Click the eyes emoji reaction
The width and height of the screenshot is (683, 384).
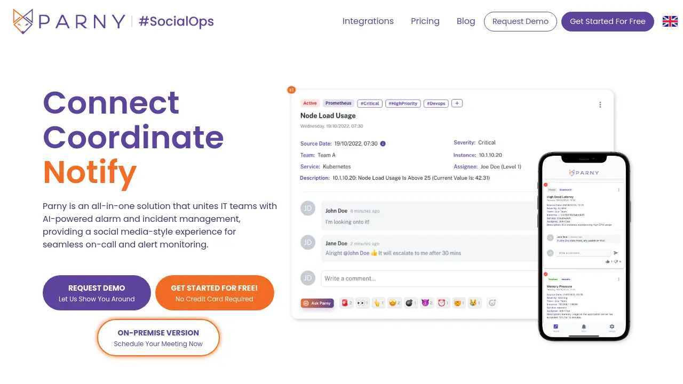pos(362,303)
